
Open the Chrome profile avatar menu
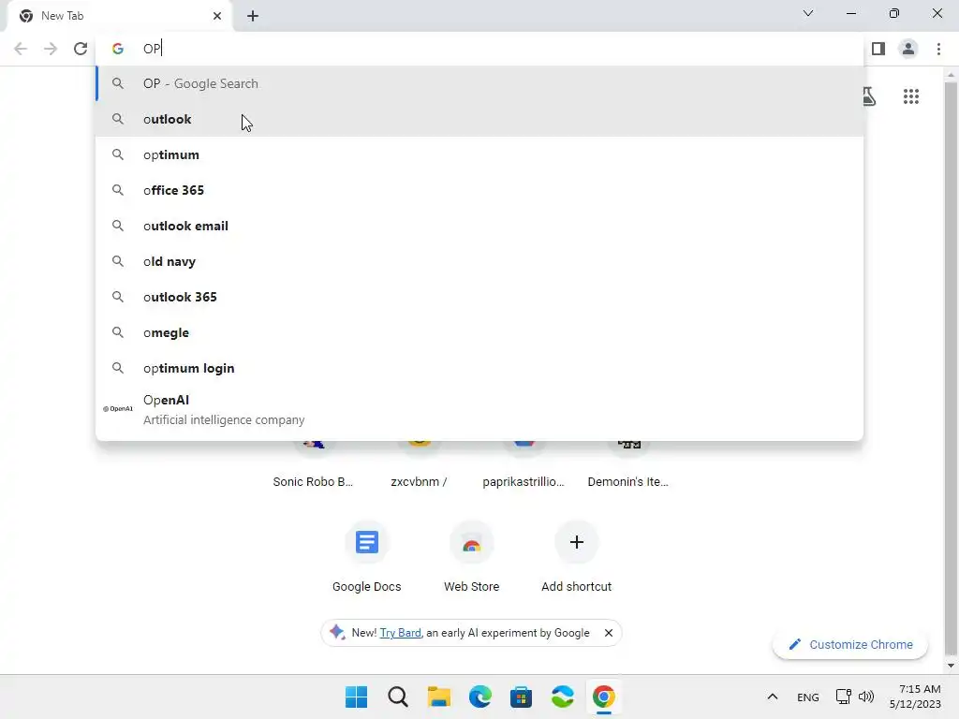tap(908, 49)
